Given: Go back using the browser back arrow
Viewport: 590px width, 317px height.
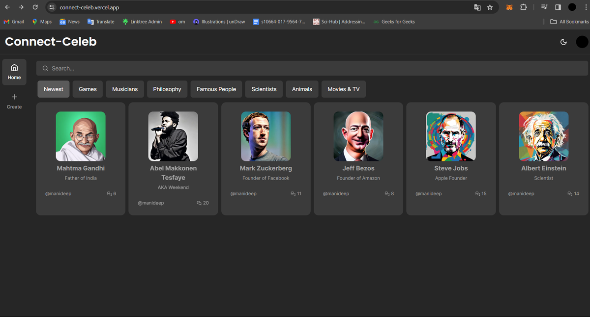Looking at the screenshot, I should click(7, 7).
